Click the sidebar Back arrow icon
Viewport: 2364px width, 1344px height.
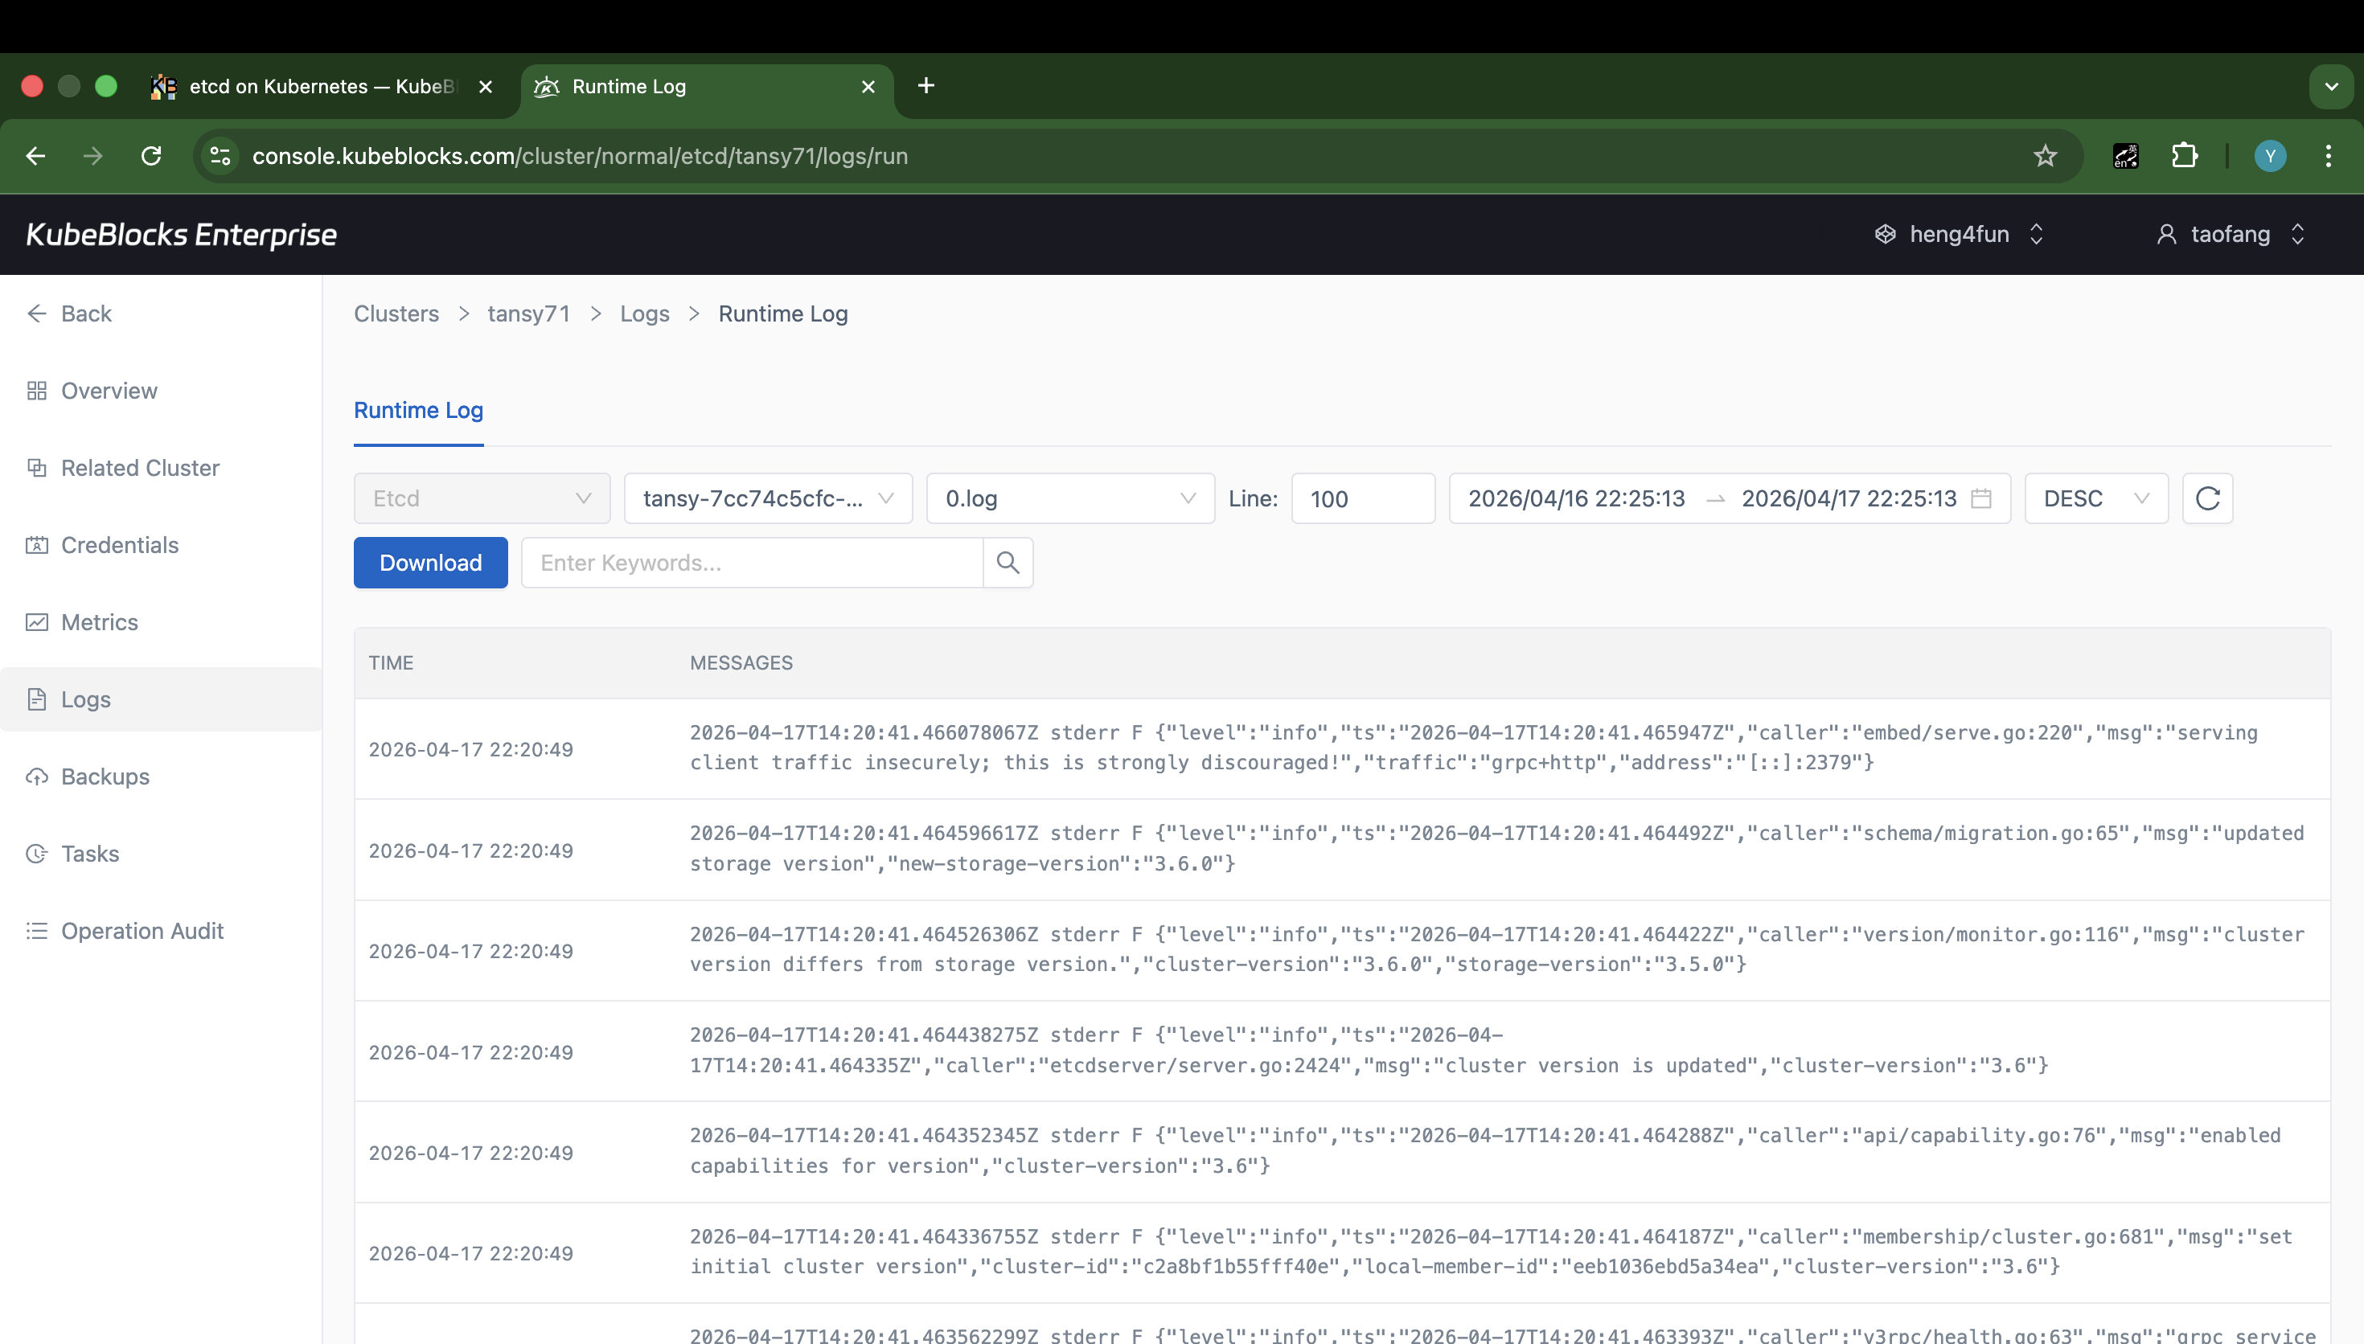tap(37, 313)
